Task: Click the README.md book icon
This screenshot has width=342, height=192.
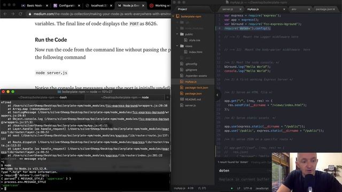Action: (182, 99)
